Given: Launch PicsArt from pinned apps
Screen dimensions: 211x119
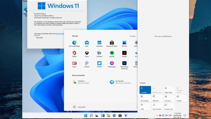Looking at the screenshot, I should pos(87,64).
